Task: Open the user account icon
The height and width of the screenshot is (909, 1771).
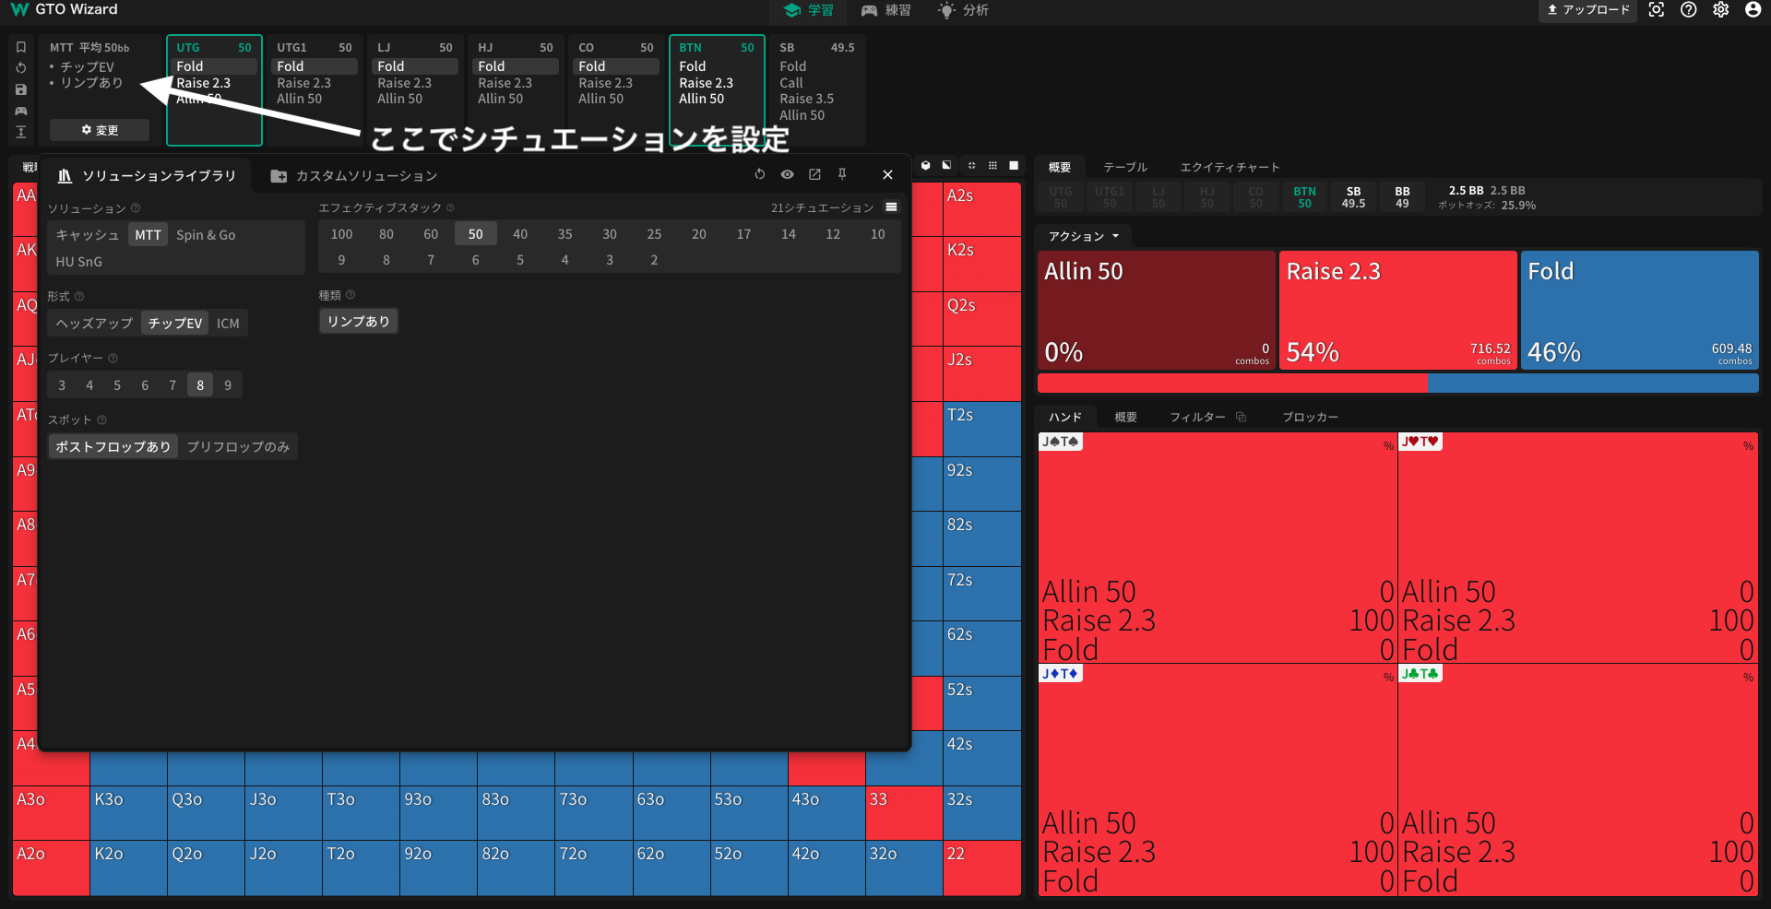Action: click(x=1753, y=10)
